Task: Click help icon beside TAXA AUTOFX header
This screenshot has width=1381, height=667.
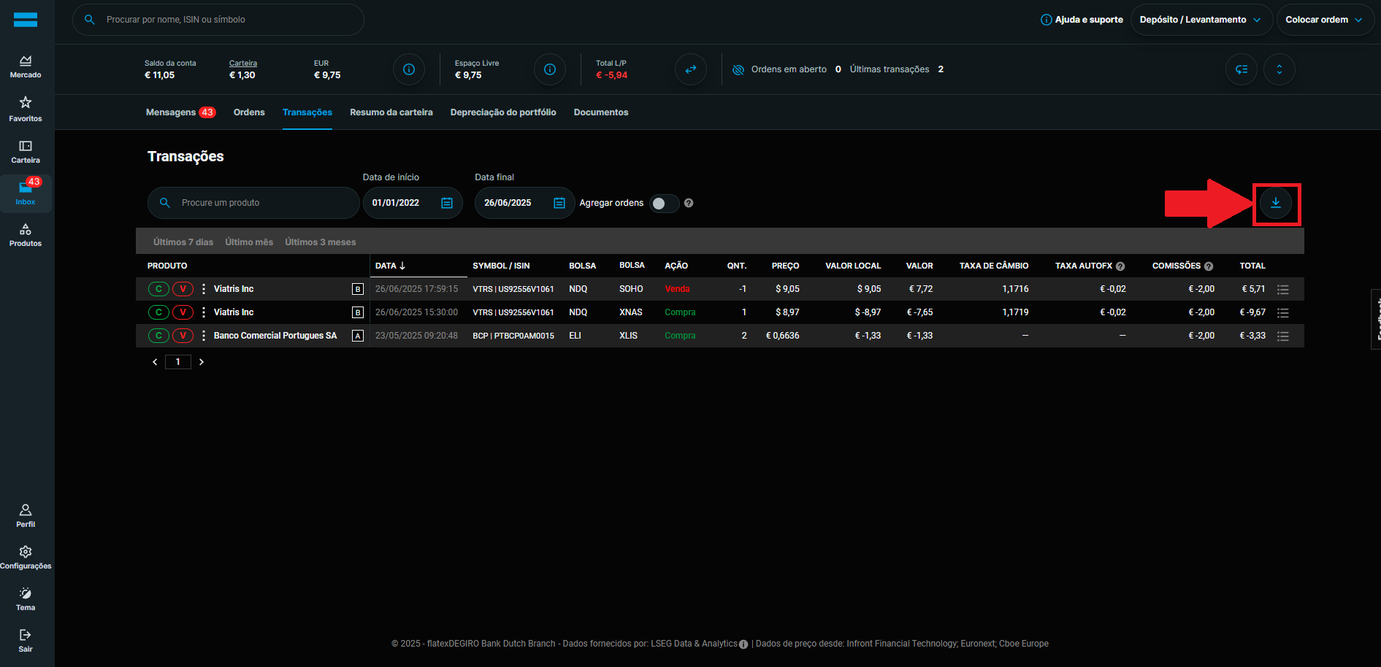Action: click(1120, 266)
